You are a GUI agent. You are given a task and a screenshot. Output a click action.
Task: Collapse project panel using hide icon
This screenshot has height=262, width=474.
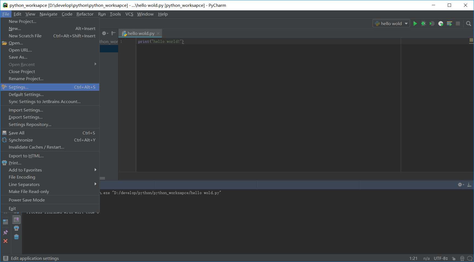(113, 33)
